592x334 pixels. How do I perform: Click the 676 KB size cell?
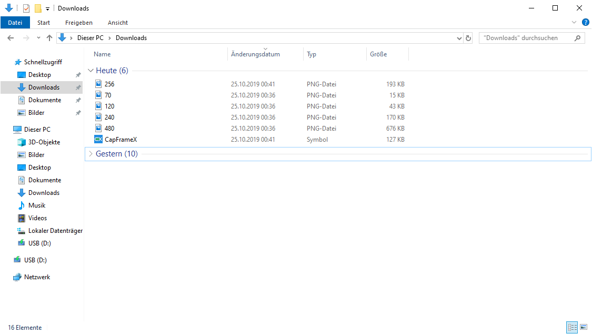(x=395, y=128)
